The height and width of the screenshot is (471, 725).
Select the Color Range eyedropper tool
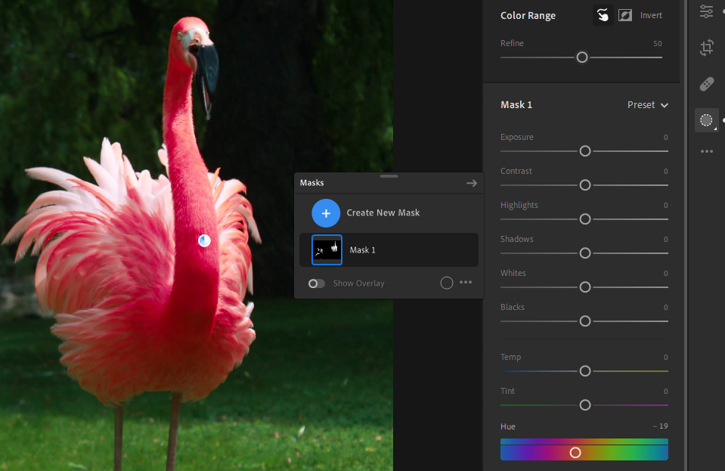click(x=603, y=15)
